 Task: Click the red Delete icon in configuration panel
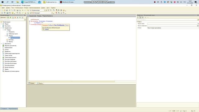15,17
